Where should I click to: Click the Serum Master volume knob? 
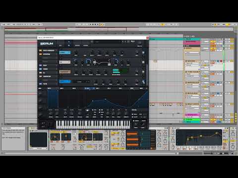click(140, 43)
